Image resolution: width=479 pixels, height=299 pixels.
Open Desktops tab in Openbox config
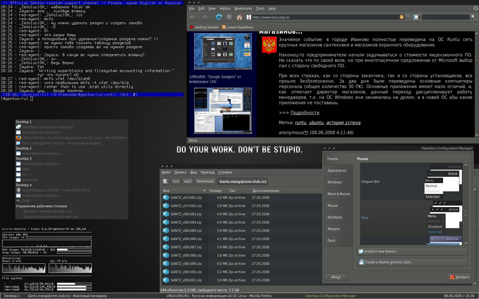[338, 217]
